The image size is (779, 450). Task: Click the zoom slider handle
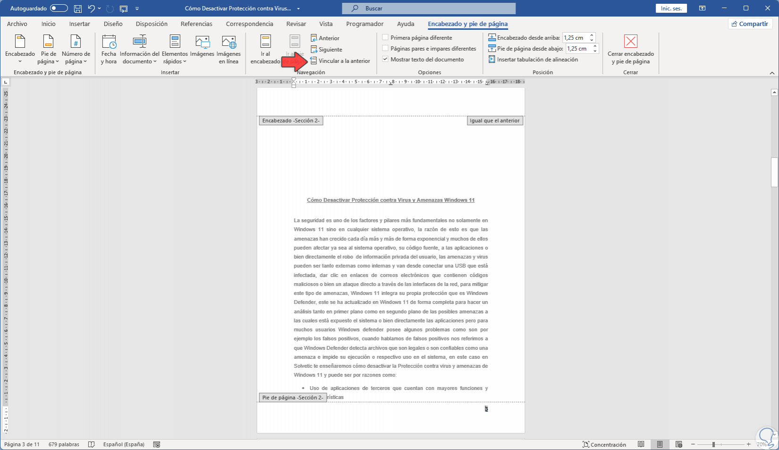click(x=713, y=444)
